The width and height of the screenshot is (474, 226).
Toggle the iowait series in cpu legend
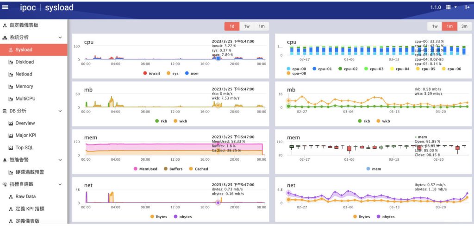click(145, 73)
